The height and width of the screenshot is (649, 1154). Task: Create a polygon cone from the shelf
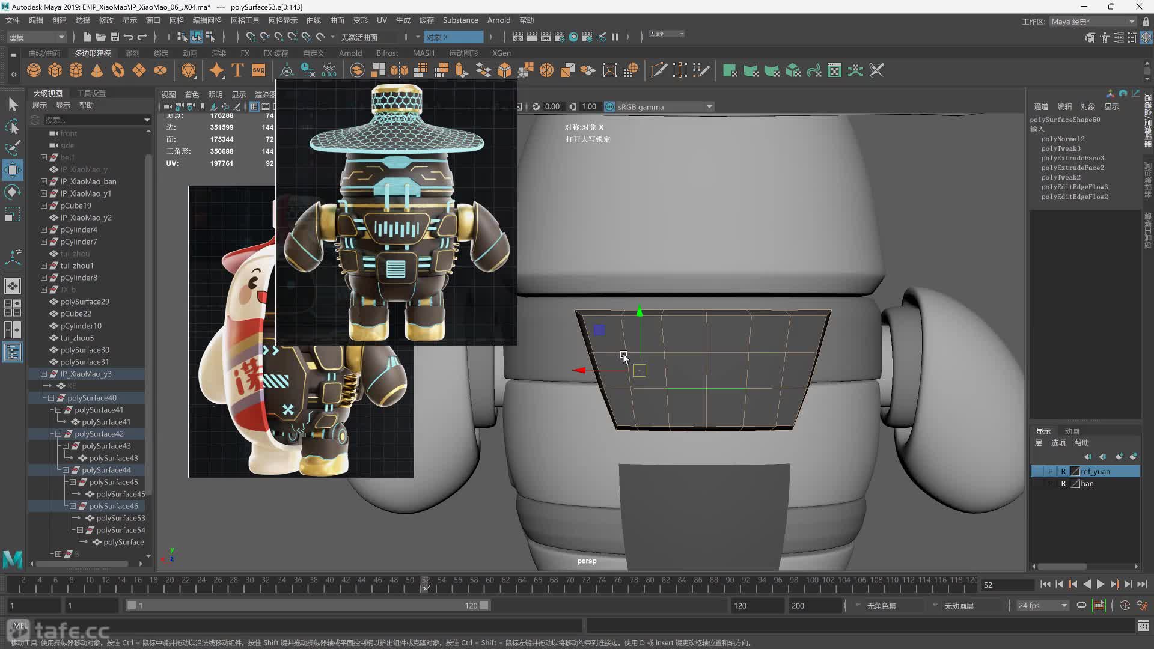97,70
